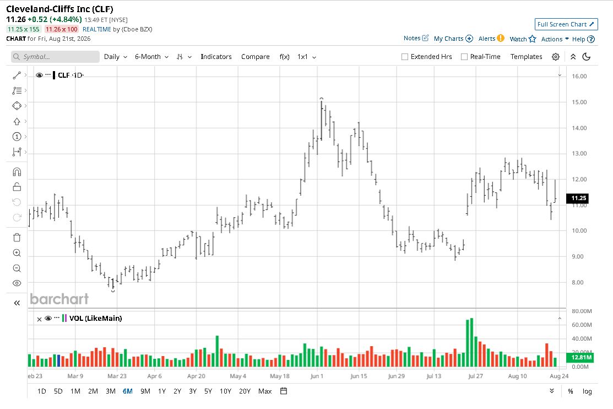Viewport: 613px width, 409px height.
Task: Open the bar type dropdown
Action: coord(184,57)
